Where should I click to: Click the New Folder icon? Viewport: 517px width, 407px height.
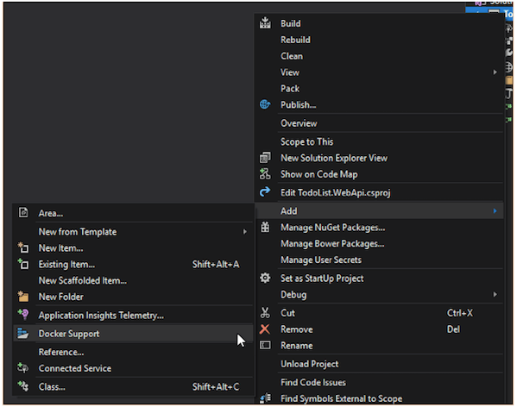click(23, 297)
